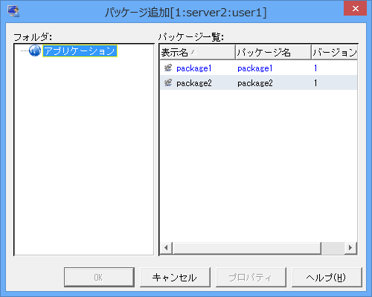Click the OK button
The width and height of the screenshot is (372, 297).
click(x=99, y=277)
